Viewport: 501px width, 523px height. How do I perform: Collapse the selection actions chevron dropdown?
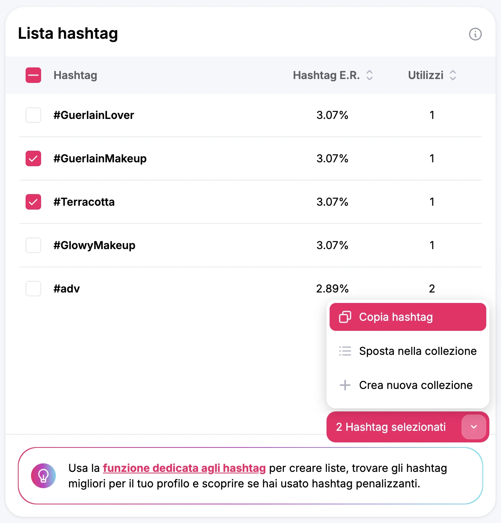(473, 427)
